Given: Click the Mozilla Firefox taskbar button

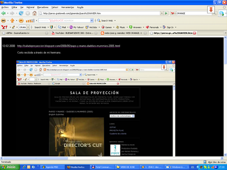Looking at the screenshot, I should pyautogui.click(x=78, y=167).
